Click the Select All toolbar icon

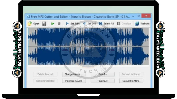point(100,24)
